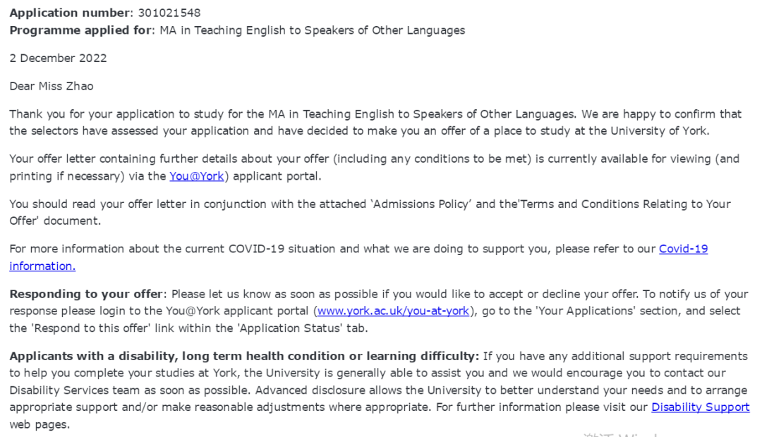
Task: Open the Disability Support web pages link
Action: coord(700,407)
